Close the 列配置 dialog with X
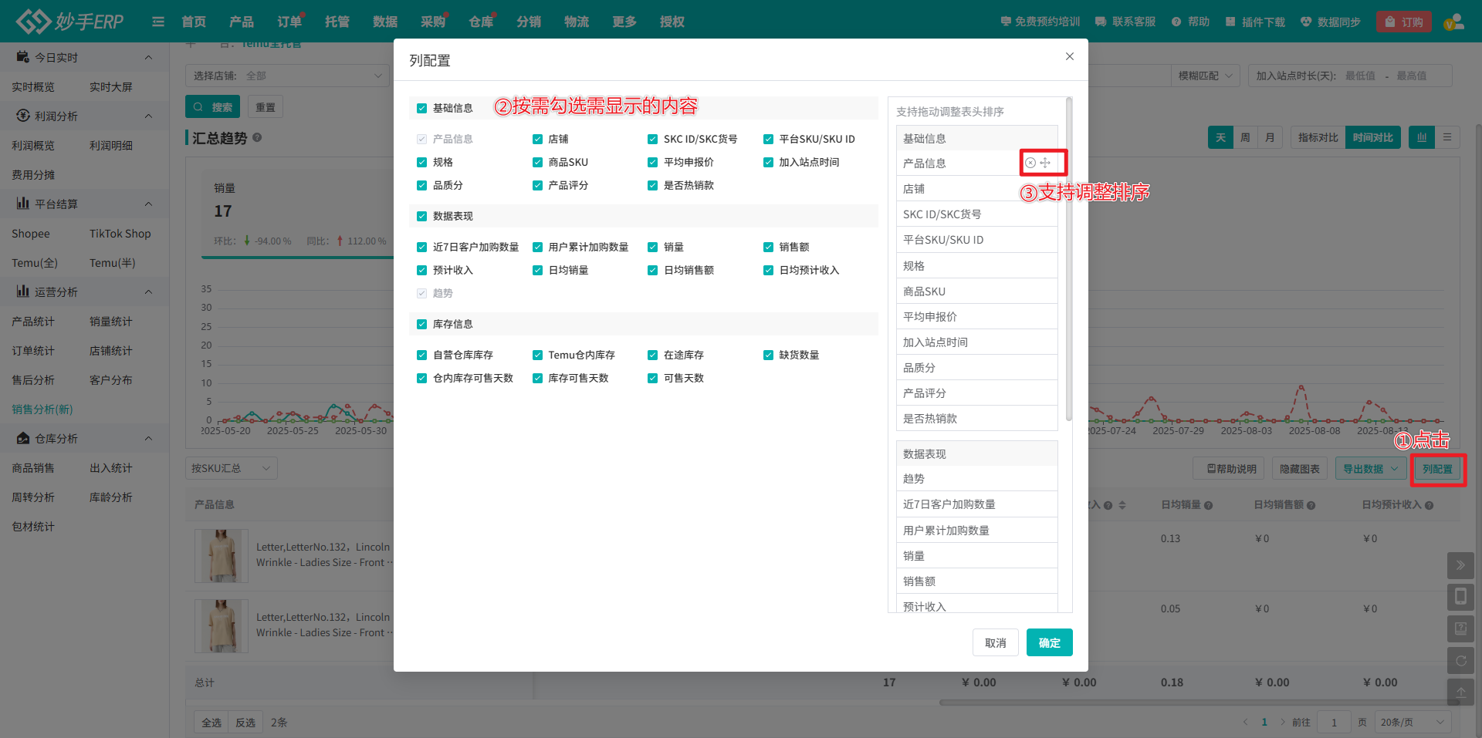Image resolution: width=1482 pixels, height=738 pixels. tap(1069, 56)
